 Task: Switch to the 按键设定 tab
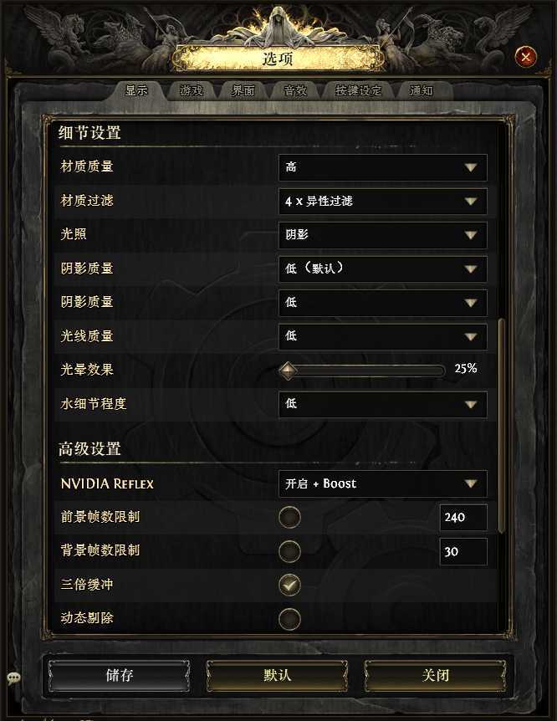358,90
